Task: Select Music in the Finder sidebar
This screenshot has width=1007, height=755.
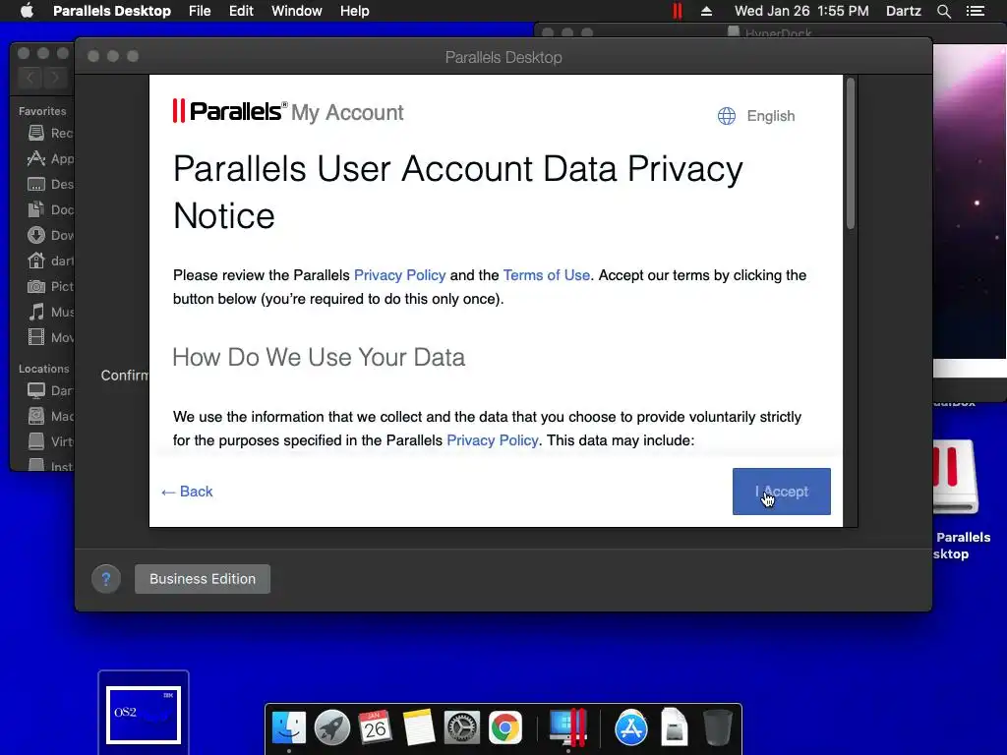Action: coord(50,312)
